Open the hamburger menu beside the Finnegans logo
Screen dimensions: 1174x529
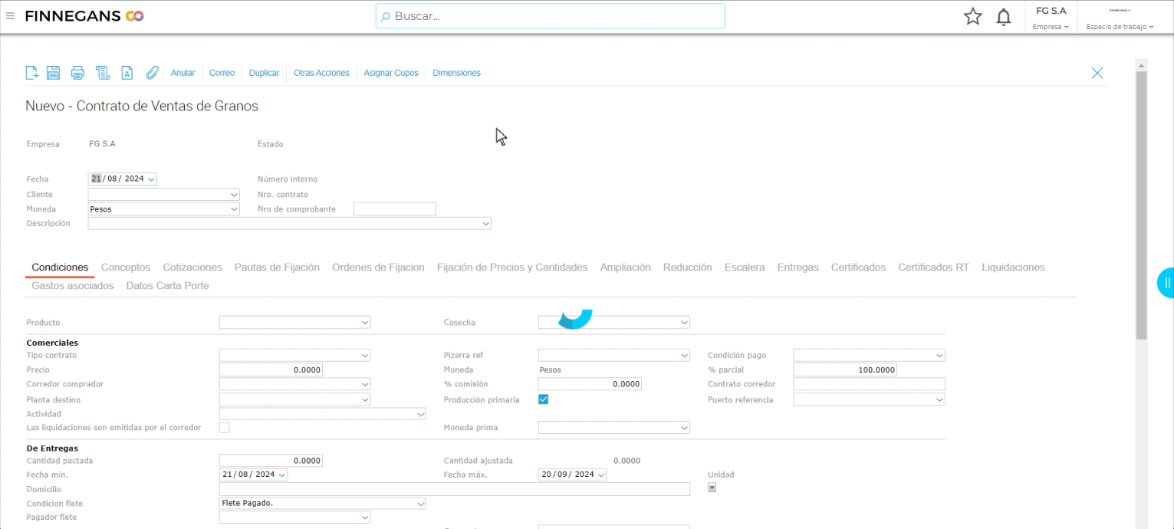[x=11, y=16]
